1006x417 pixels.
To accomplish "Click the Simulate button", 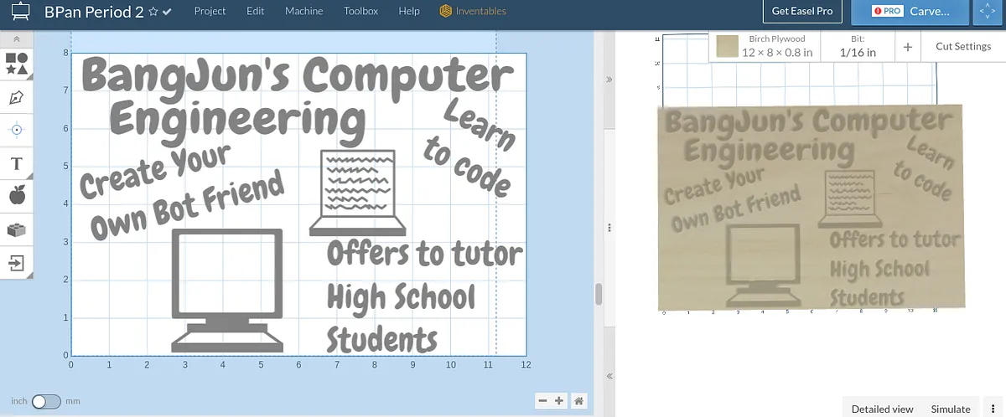I will 950,409.
